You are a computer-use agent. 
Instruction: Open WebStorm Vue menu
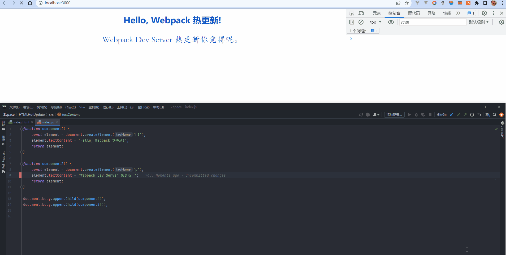pyautogui.click(x=82, y=107)
